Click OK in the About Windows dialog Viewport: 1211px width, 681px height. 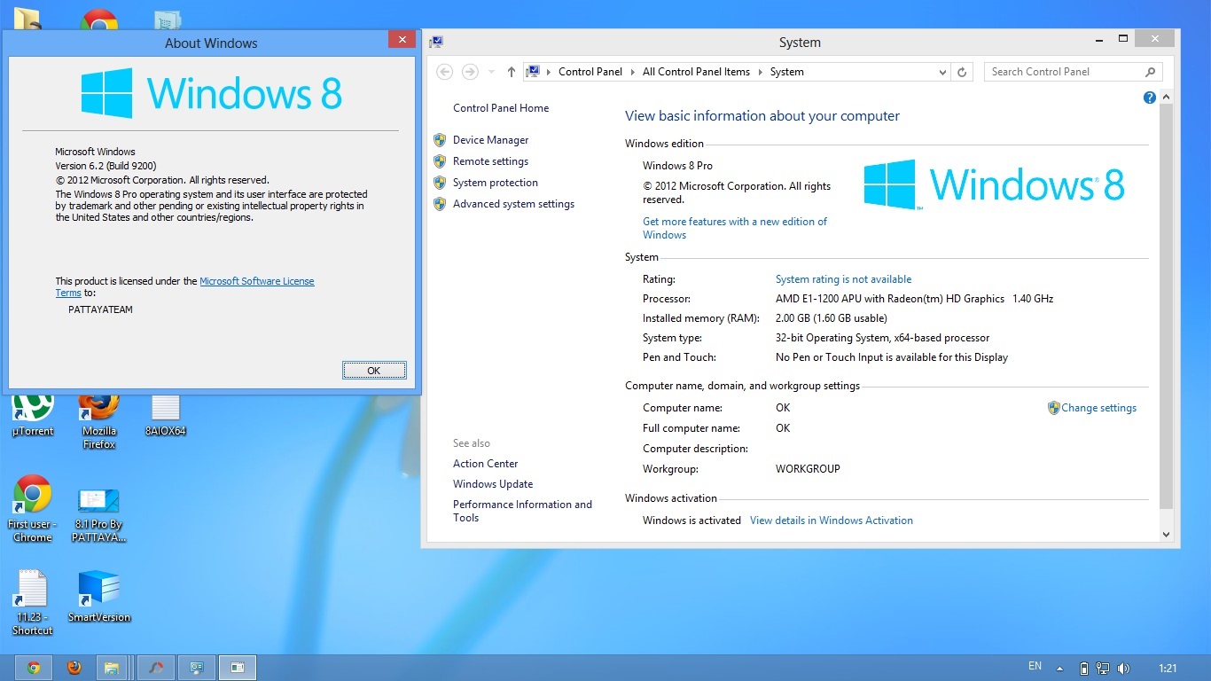pyautogui.click(x=374, y=371)
